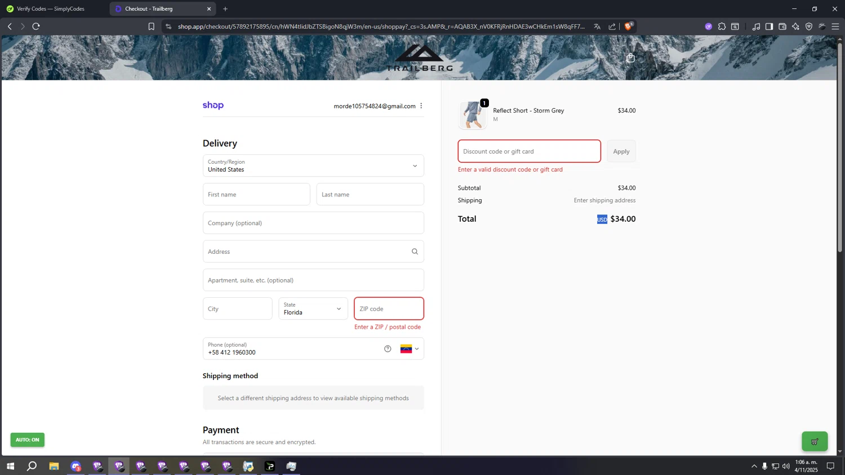845x475 pixels.
Task: Click the browser address bar URL
Action: (381, 26)
